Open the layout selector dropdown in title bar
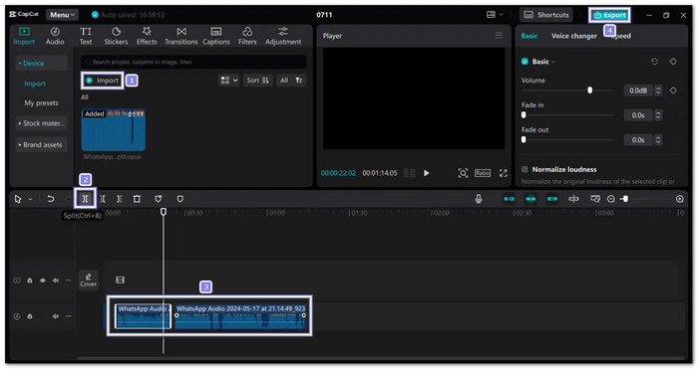Screen dimensions: 698x369 tap(495, 15)
